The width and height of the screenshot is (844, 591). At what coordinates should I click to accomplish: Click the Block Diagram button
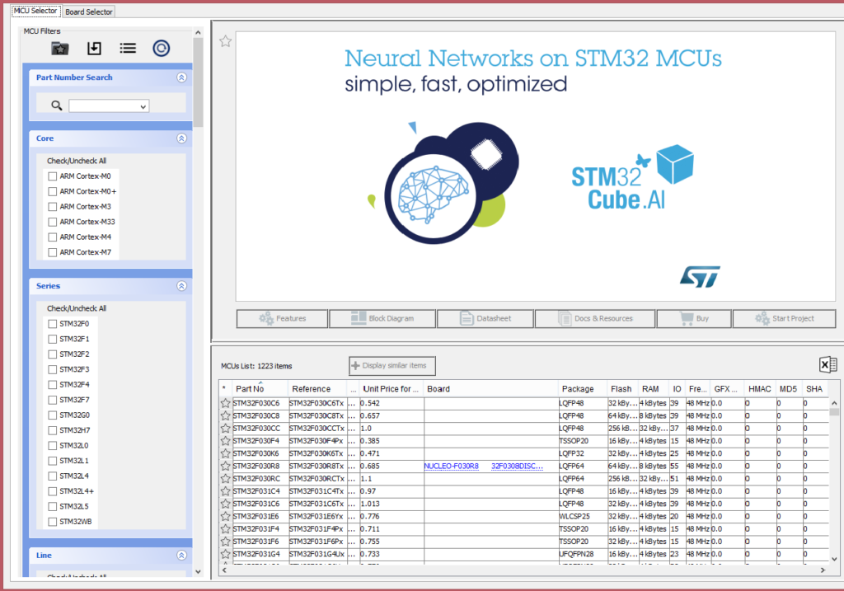pos(382,318)
